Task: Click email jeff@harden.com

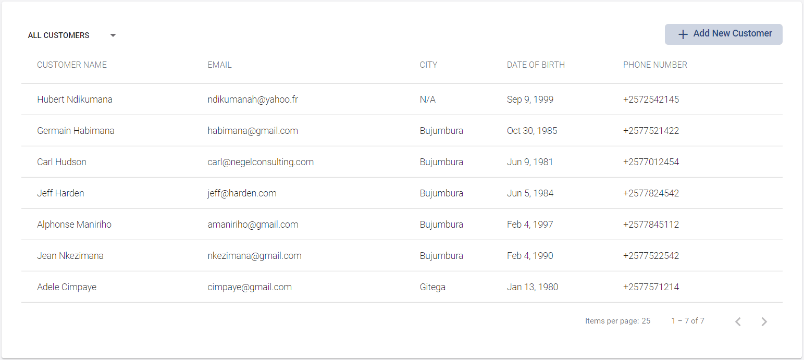Action: point(242,193)
